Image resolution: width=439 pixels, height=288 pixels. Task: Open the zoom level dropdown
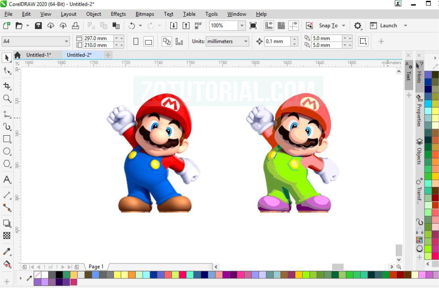tap(242, 25)
